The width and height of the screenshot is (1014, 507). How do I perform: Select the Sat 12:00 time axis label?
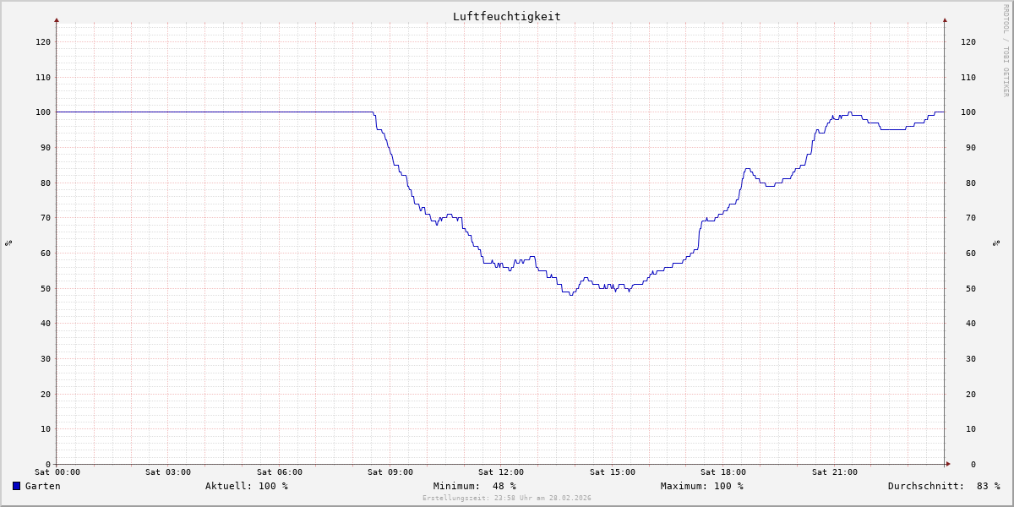[501, 472]
